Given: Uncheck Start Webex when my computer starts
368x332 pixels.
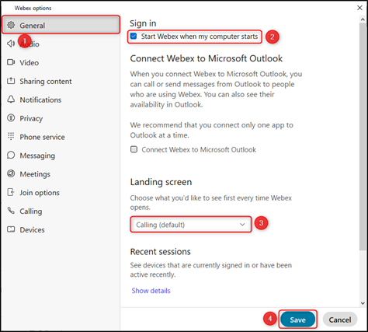Looking at the screenshot, I should pyautogui.click(x=134, y=36).
